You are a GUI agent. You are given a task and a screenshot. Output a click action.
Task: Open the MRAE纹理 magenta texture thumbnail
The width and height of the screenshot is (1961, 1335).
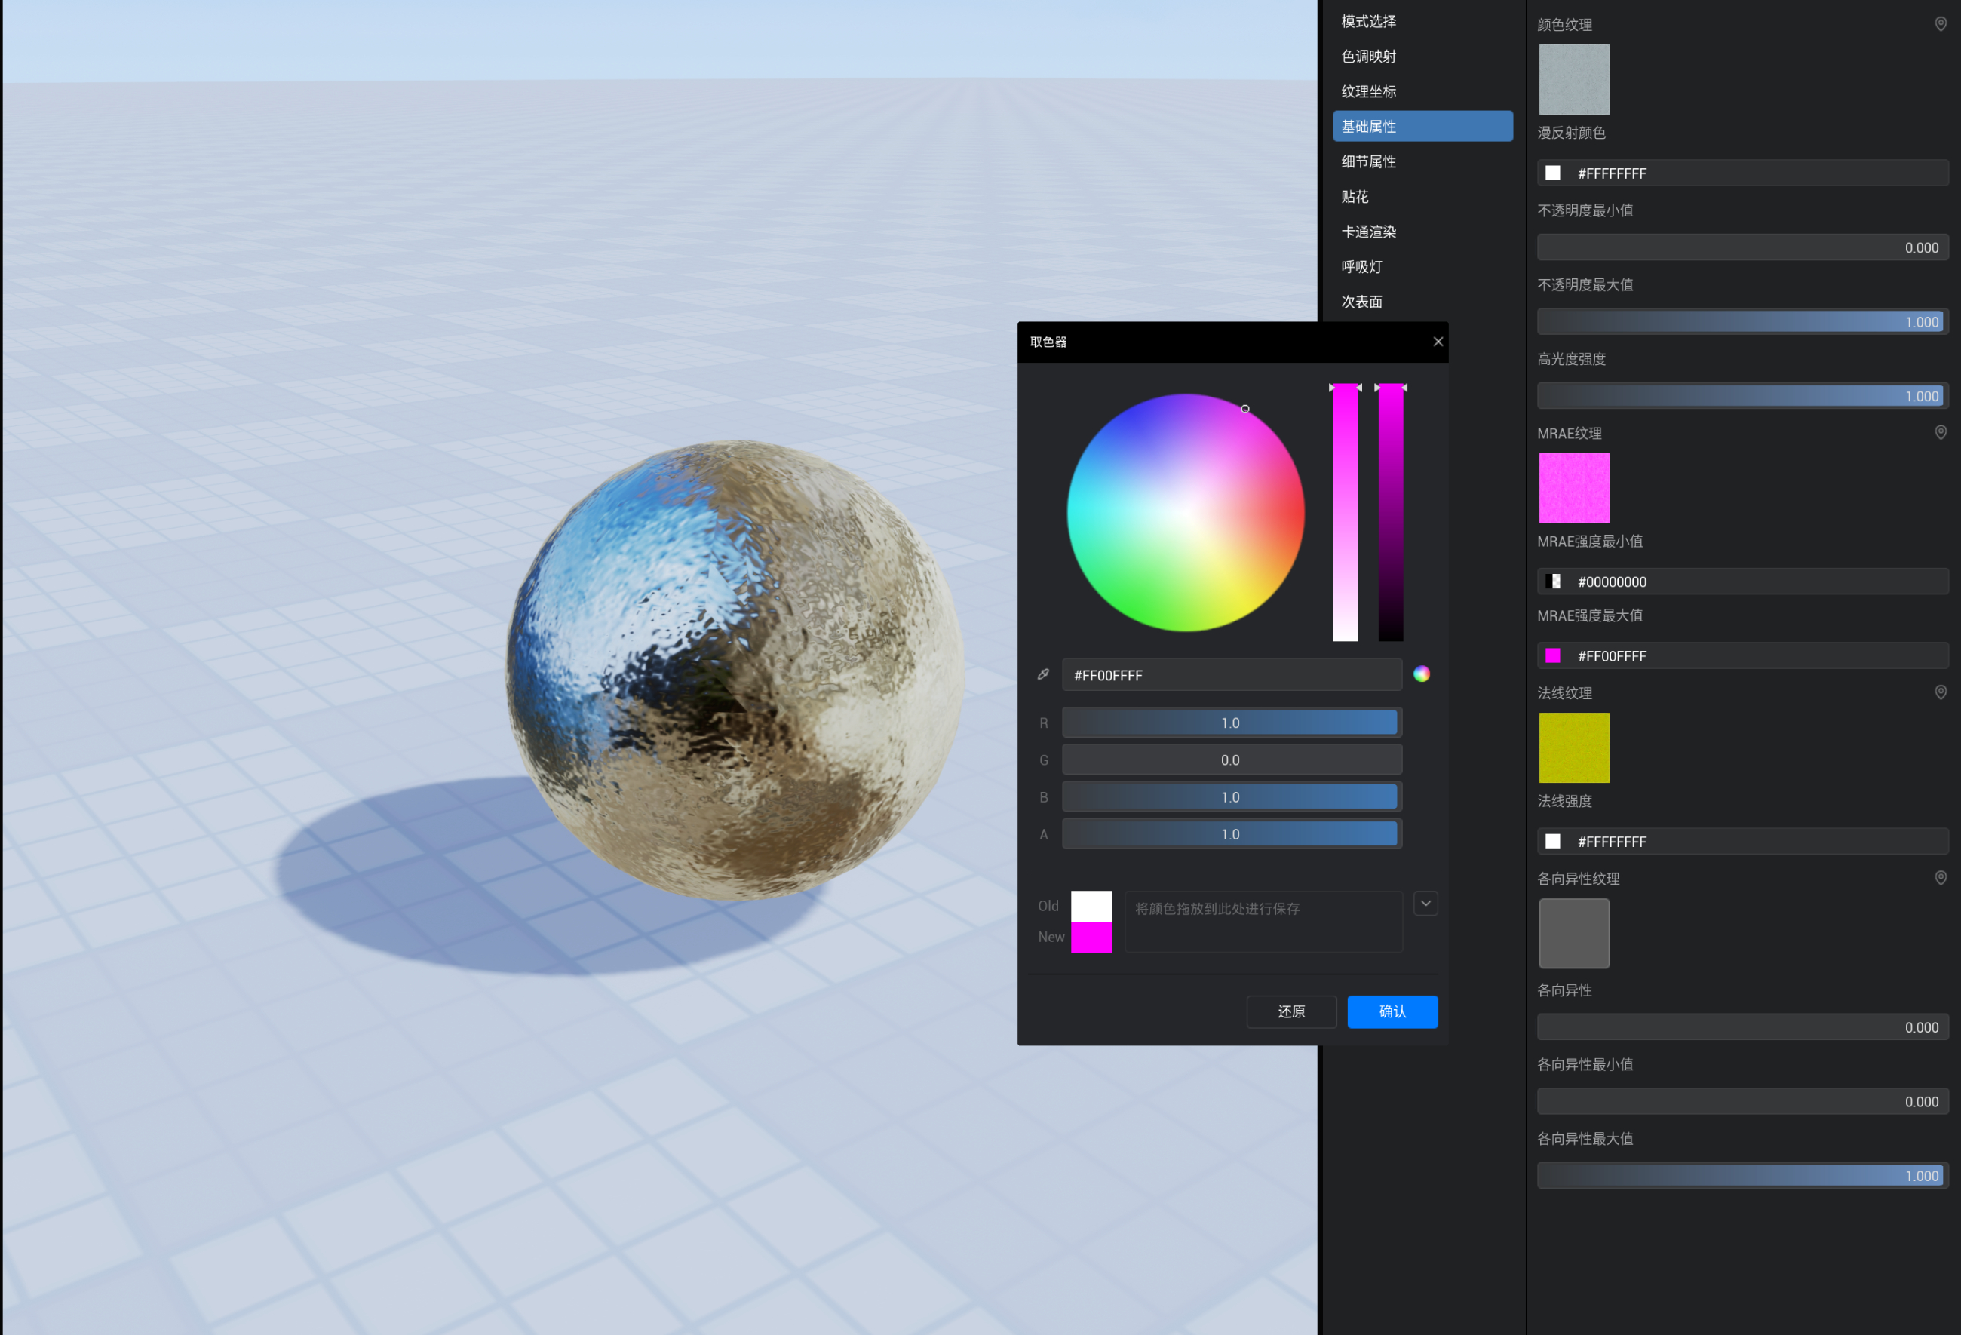[1573, 488]
